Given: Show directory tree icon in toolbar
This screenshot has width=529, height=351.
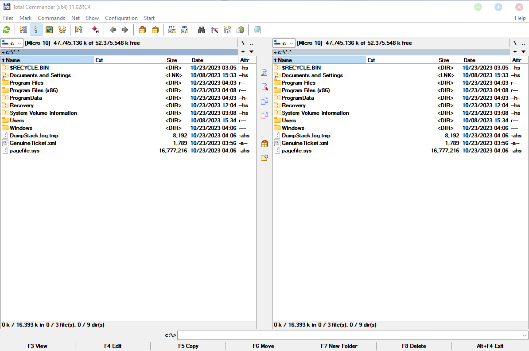Looking at the screenshot, I should (x=62, y=30).
